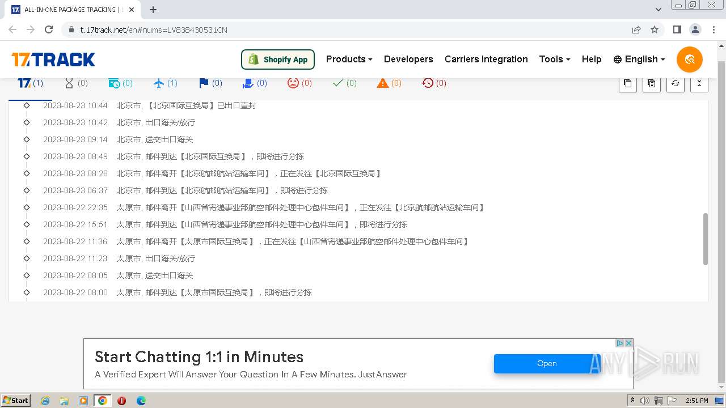Open the tab search dropdown arrow
The image size is (726, 408).
tap(659, 10)
